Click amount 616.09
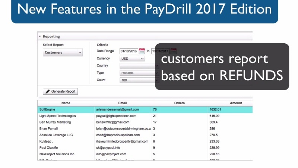Screen dimensions: 298x168 point(215,116)
